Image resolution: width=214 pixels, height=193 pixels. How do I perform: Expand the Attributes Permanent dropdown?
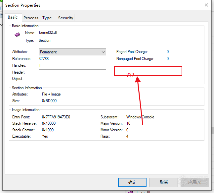point(72,52)
